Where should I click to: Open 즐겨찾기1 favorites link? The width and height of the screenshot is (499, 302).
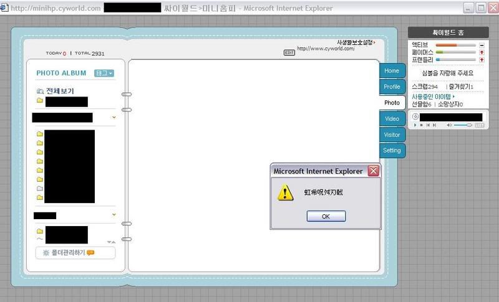pos(461,87)
